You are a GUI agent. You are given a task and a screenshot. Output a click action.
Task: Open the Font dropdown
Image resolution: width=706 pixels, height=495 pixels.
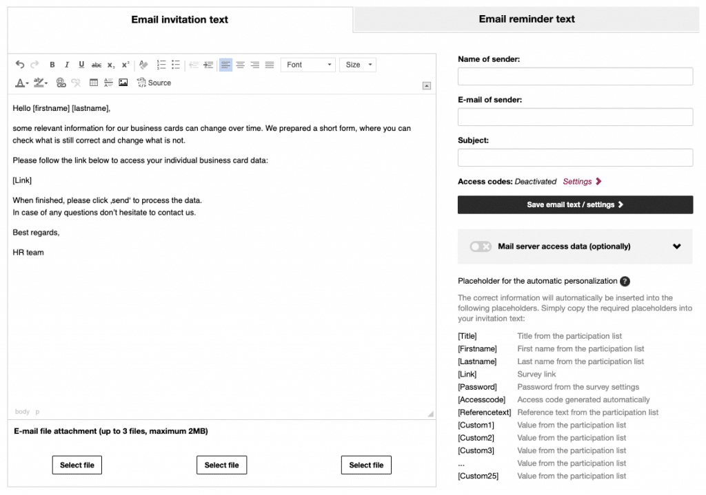[x=308, y=65]
